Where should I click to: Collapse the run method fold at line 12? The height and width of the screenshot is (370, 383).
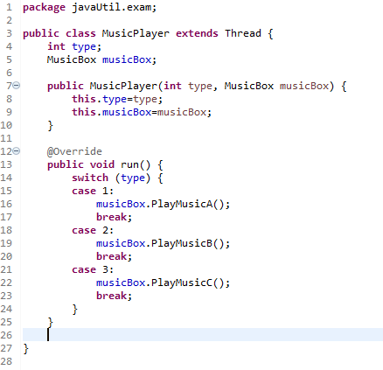point(17,151)
